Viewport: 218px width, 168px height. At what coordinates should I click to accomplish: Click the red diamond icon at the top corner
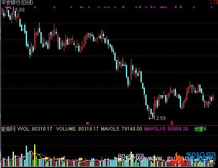(210, 2)
